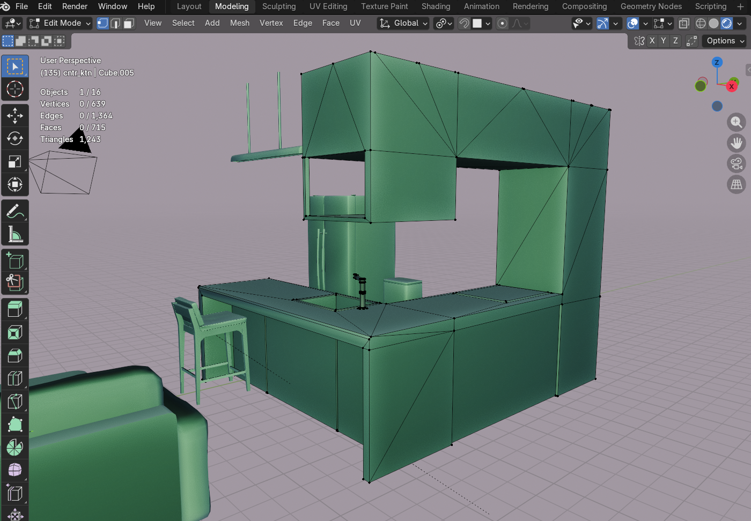Open the Edit Mode dropdown
751x521 pixels.
pos(60,24)
